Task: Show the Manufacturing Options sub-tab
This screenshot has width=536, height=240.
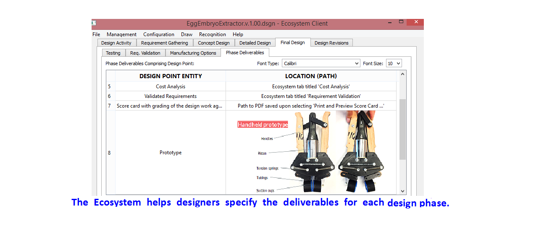Action: (x=193, y=53)
